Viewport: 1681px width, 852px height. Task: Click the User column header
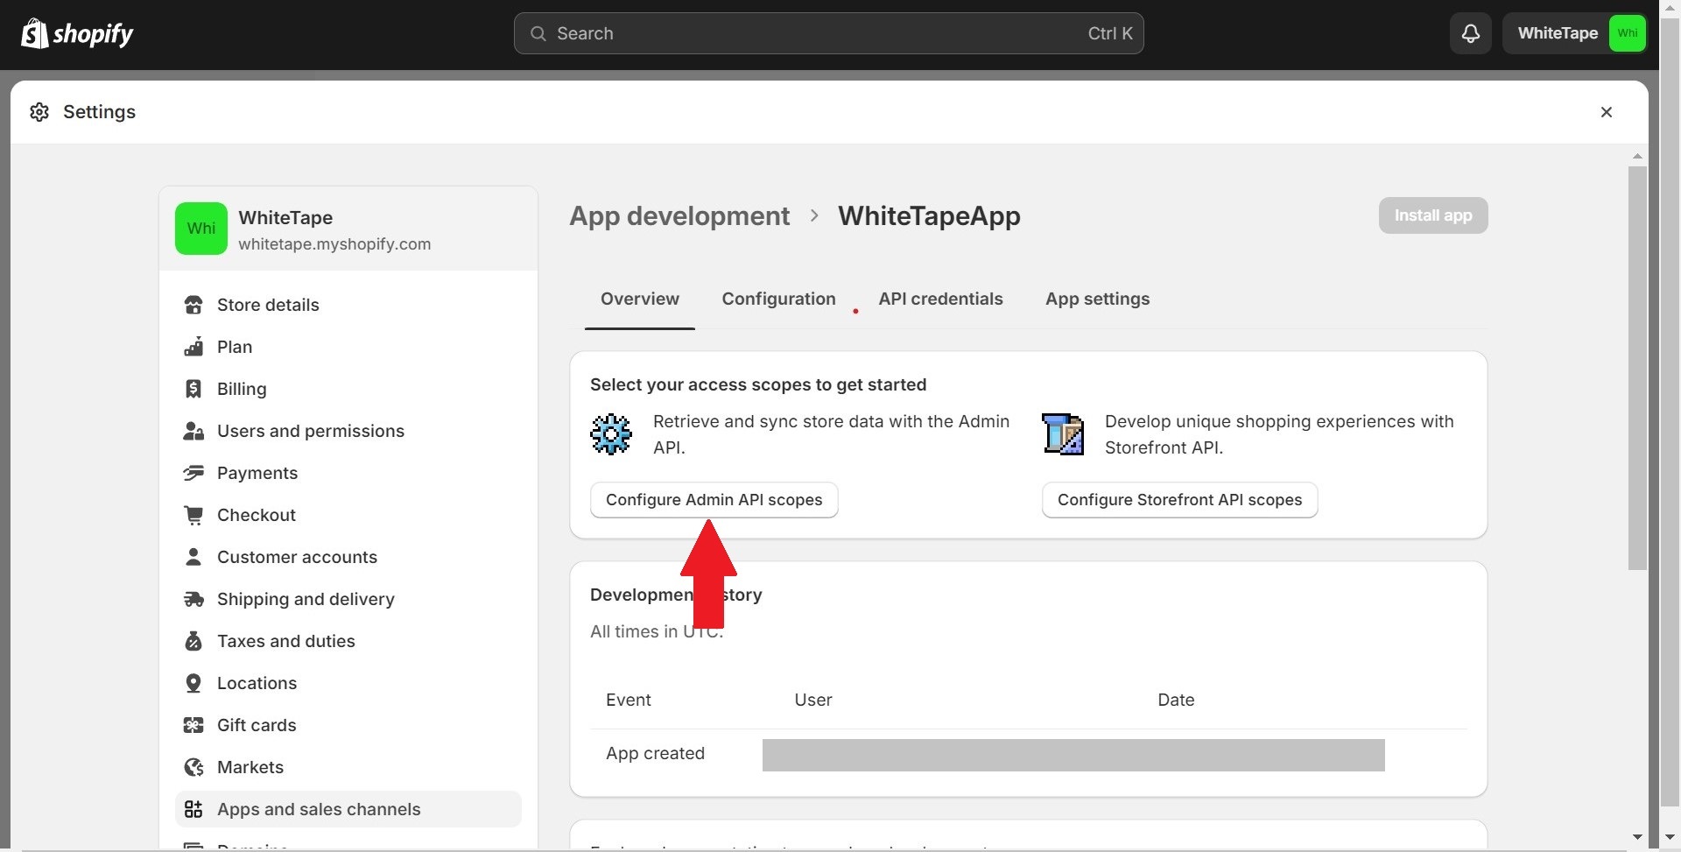click(813, 700)
